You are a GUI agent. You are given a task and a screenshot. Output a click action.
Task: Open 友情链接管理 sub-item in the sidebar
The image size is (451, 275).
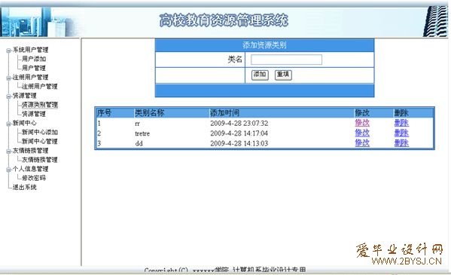pyautogui.click(x=40, y=160)
